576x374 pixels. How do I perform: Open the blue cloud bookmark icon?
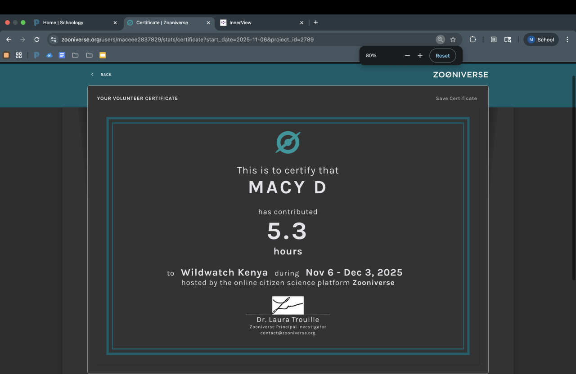(49, 55)
